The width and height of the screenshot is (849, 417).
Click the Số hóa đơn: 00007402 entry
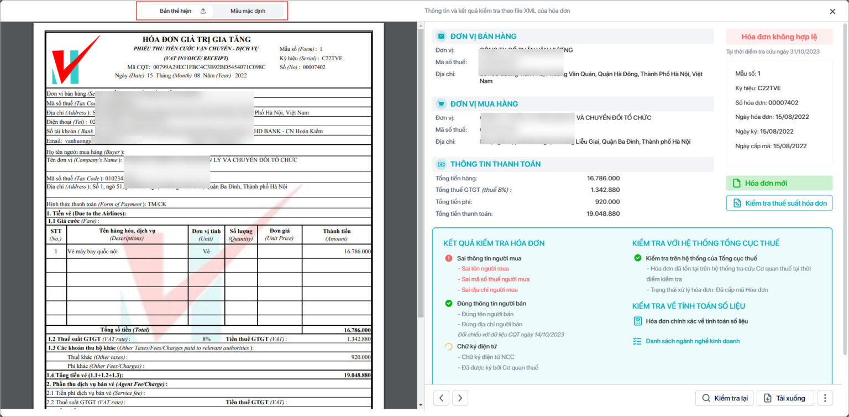(767, 103)
